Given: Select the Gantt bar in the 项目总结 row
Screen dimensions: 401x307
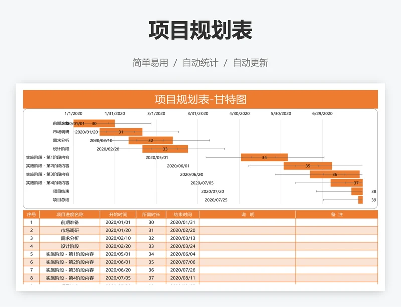Looking at the screenshot, I should (x=360, y=200).
